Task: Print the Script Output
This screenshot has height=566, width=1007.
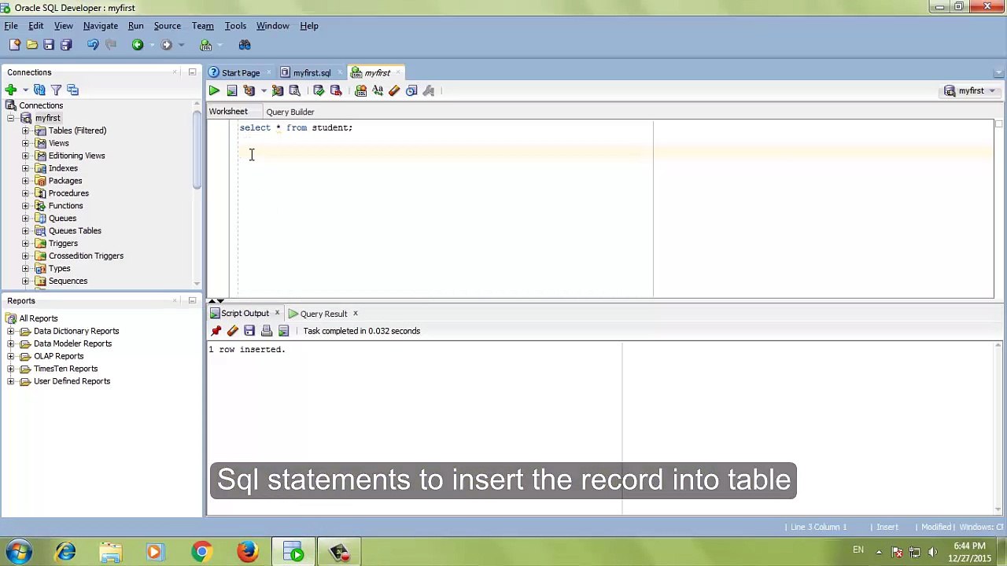Action: click(267, 331)
